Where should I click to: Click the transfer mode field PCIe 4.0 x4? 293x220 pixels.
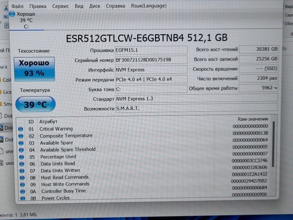click(x=151, y=79)
